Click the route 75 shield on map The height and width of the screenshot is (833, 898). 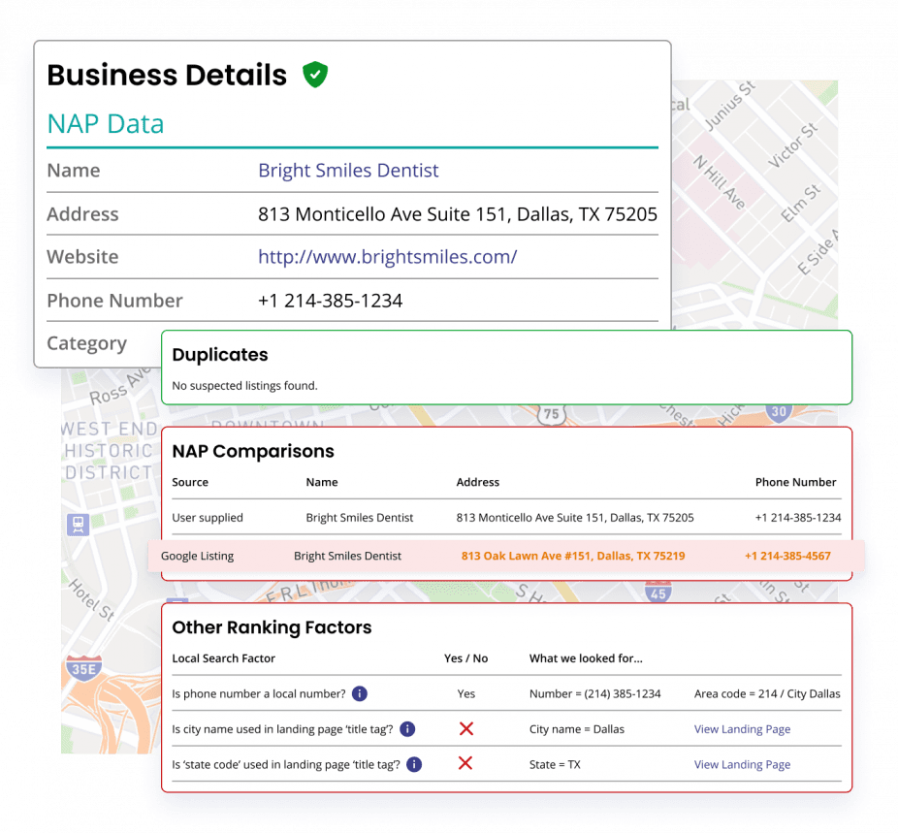pos(552,414)
